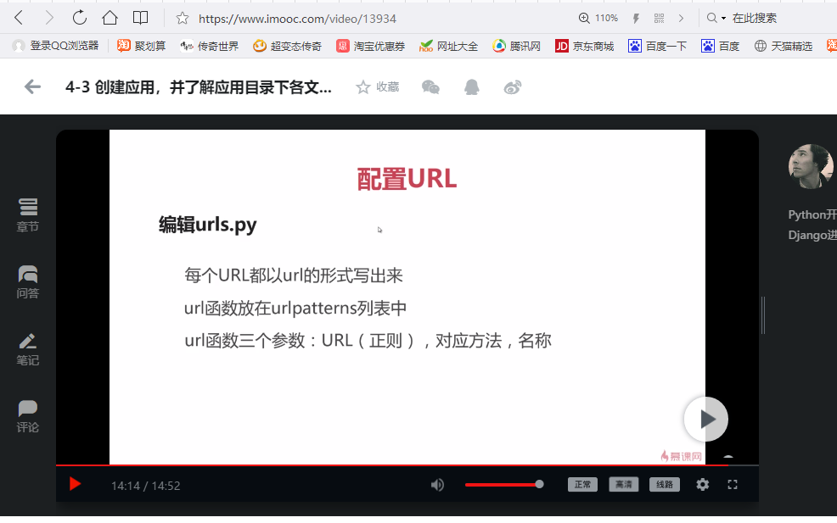The height and width of the screenshot is (523, 837).
Task: Enter fullscreen with the expand icon
Action: click(733, 485)
